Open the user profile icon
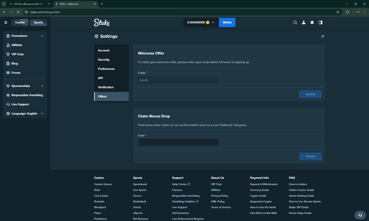369x221 pixels. 304,22
